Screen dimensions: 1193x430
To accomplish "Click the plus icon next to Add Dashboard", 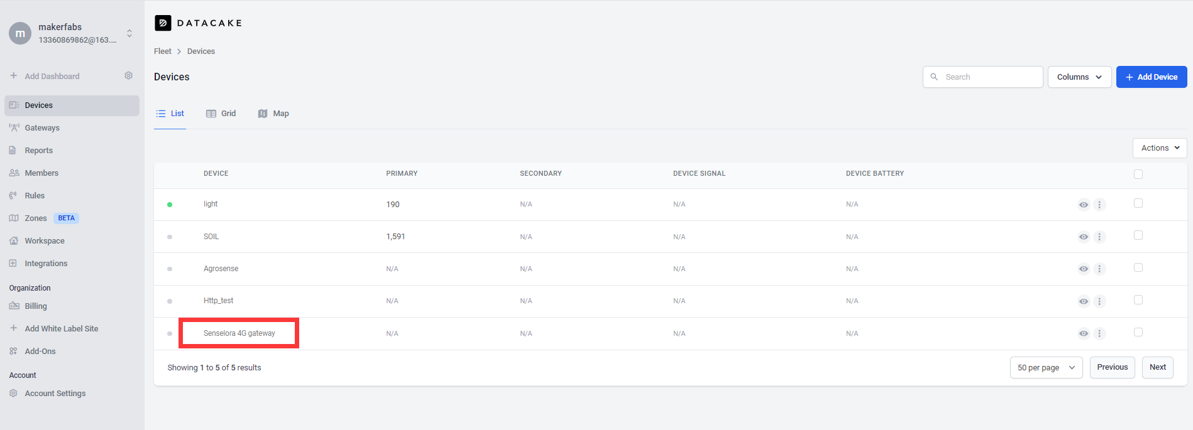I will tap(13, 76).
